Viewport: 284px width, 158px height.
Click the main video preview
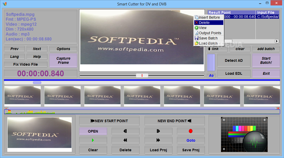pos(142,40)
